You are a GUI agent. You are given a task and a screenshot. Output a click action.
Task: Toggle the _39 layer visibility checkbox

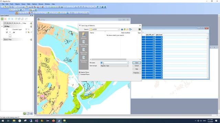click(7, 32)
